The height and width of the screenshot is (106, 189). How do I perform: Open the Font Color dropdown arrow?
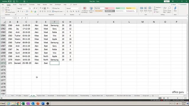tap(37, 11)
